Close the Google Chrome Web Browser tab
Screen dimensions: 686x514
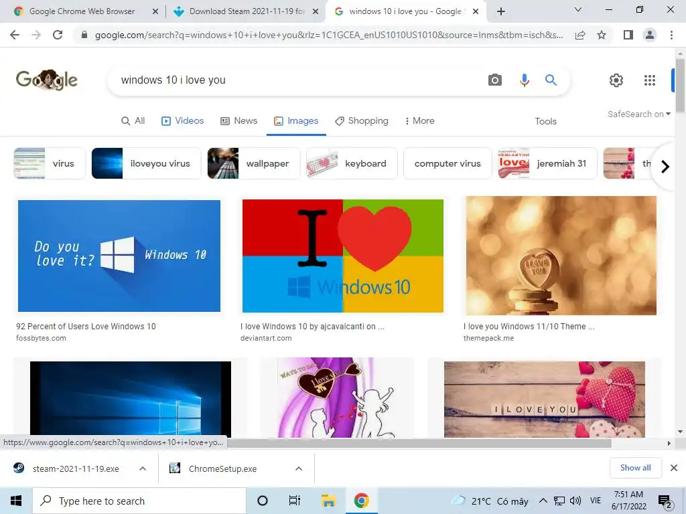click(x=155, y=12)
